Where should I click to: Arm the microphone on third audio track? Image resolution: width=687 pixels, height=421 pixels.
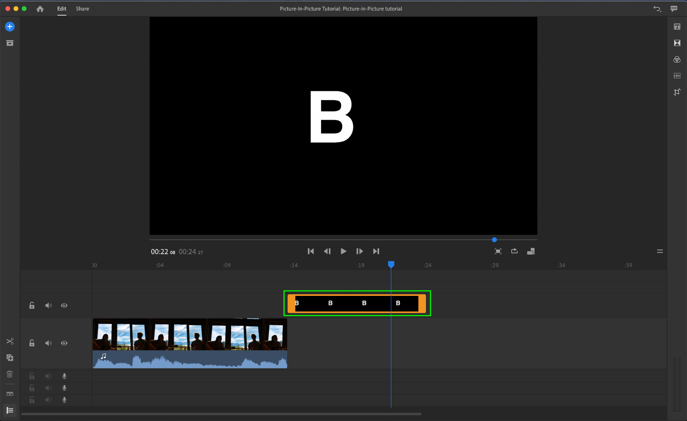(x=64, y=400)
